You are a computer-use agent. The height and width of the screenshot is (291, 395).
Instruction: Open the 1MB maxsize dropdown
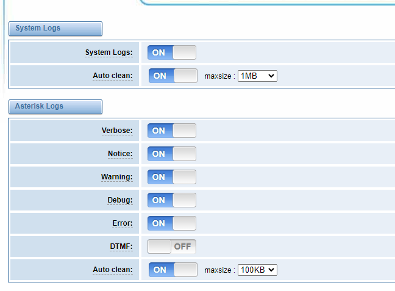(257, 76)
